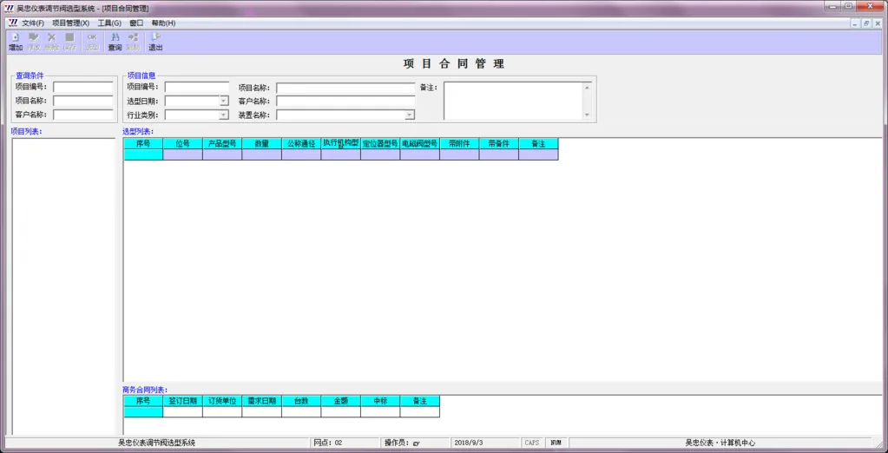Click the 选型列表 序号 column header

pos(143,144)
